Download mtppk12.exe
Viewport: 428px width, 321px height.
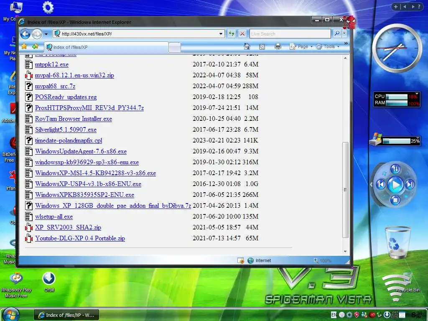[51, 64]
